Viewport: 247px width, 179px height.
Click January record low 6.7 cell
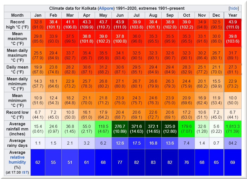coord(38,115)
